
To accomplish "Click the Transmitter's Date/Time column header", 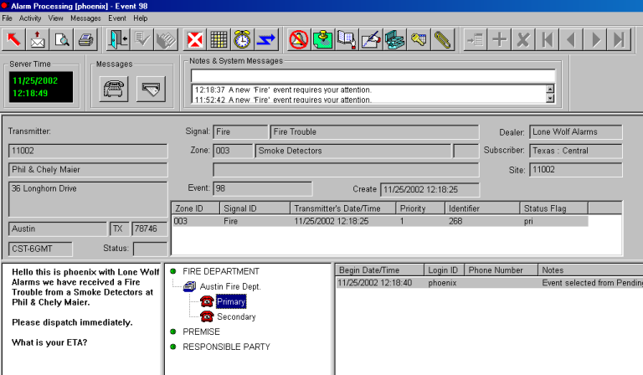I will coord(342,208).
